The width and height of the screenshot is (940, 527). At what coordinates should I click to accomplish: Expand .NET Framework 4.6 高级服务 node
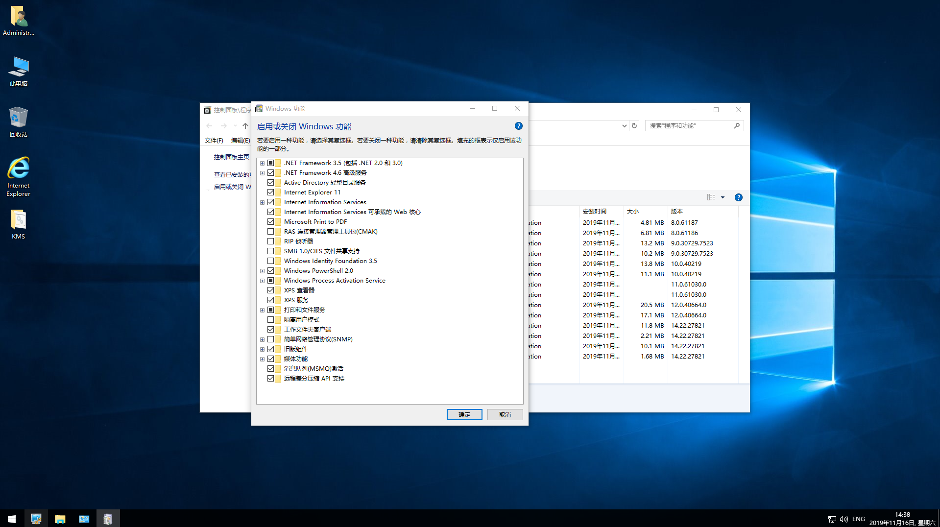tap(262, 173)
